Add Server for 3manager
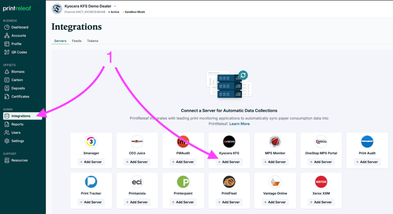This screenshot has width=393, height=214. (x=91, y=162)
